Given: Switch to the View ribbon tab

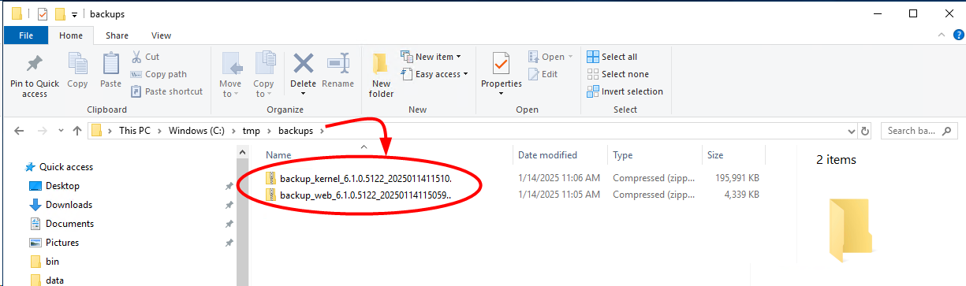Looking at the screenshot, I should coord(161,35).
